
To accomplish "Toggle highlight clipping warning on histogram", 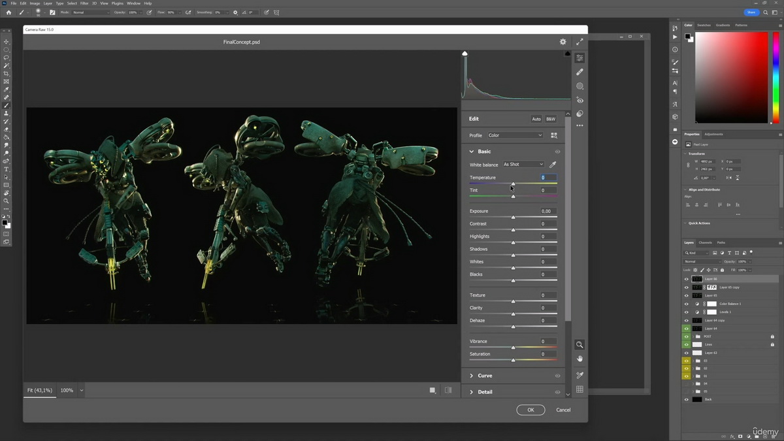I will tap(567, 54).
